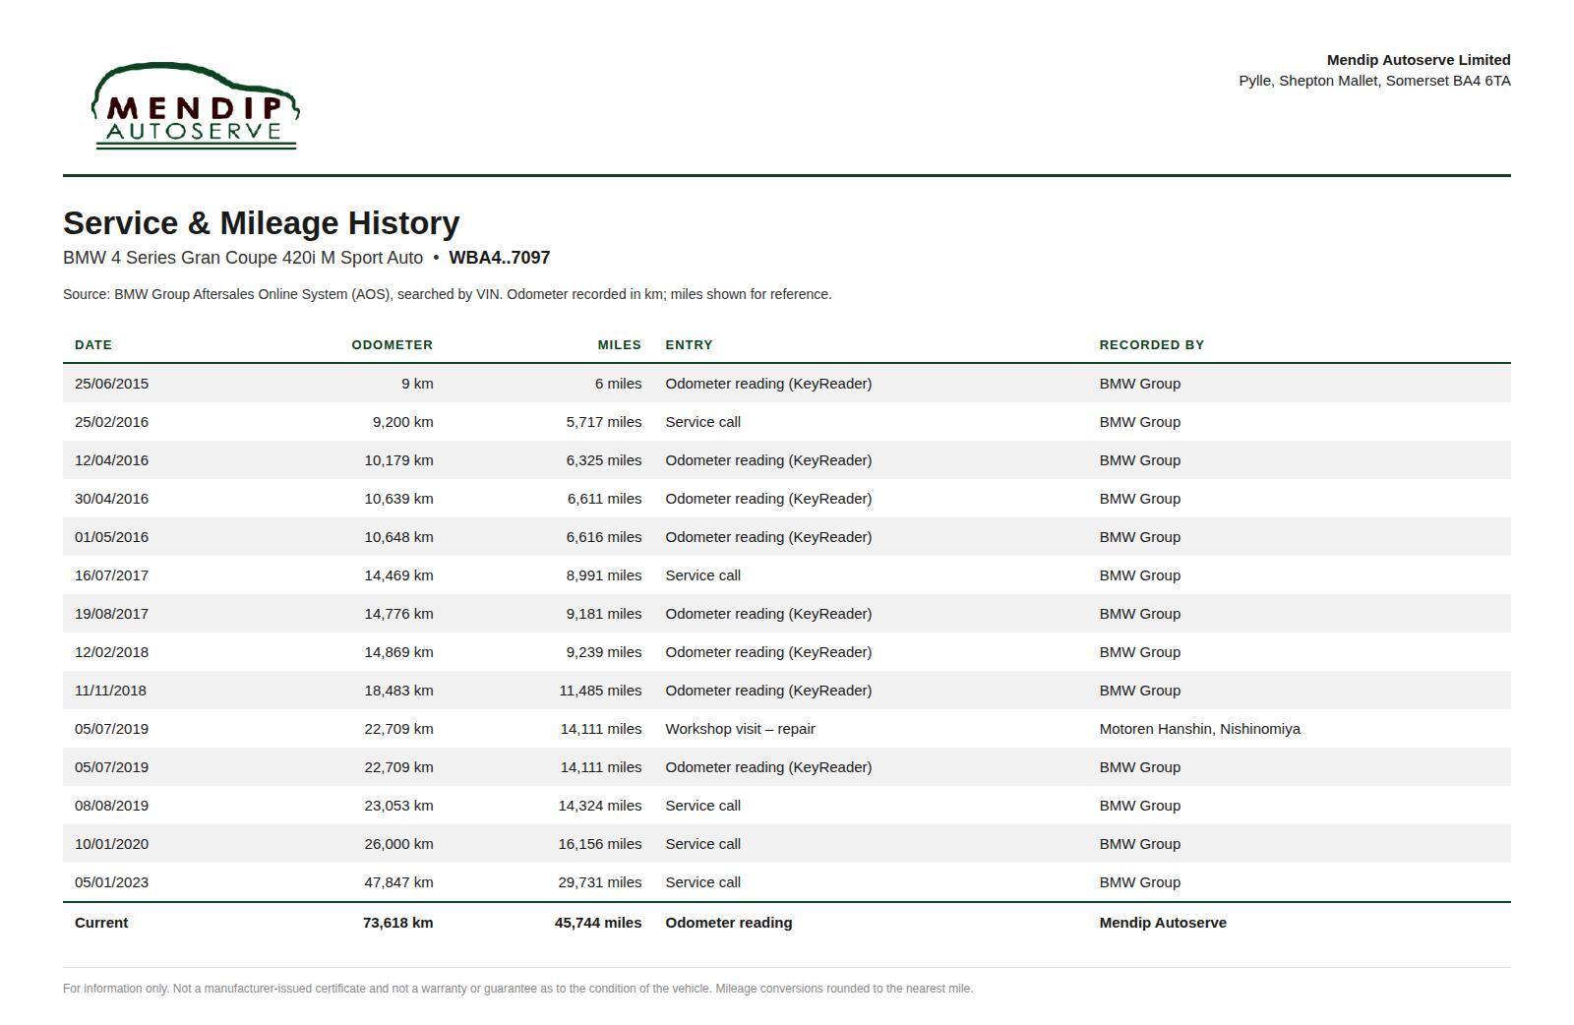Image resolution: width=1574 pixels, height=1025 pixels.
Task: Select the date 05/01/2023
Action: point(112,882)
